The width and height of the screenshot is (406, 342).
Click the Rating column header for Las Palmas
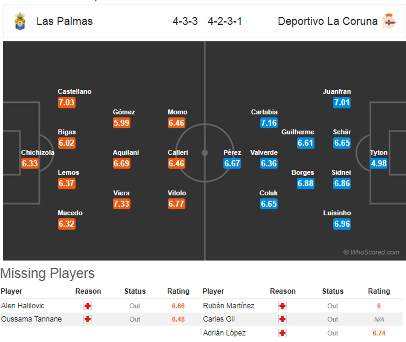(x=178, y=291)
